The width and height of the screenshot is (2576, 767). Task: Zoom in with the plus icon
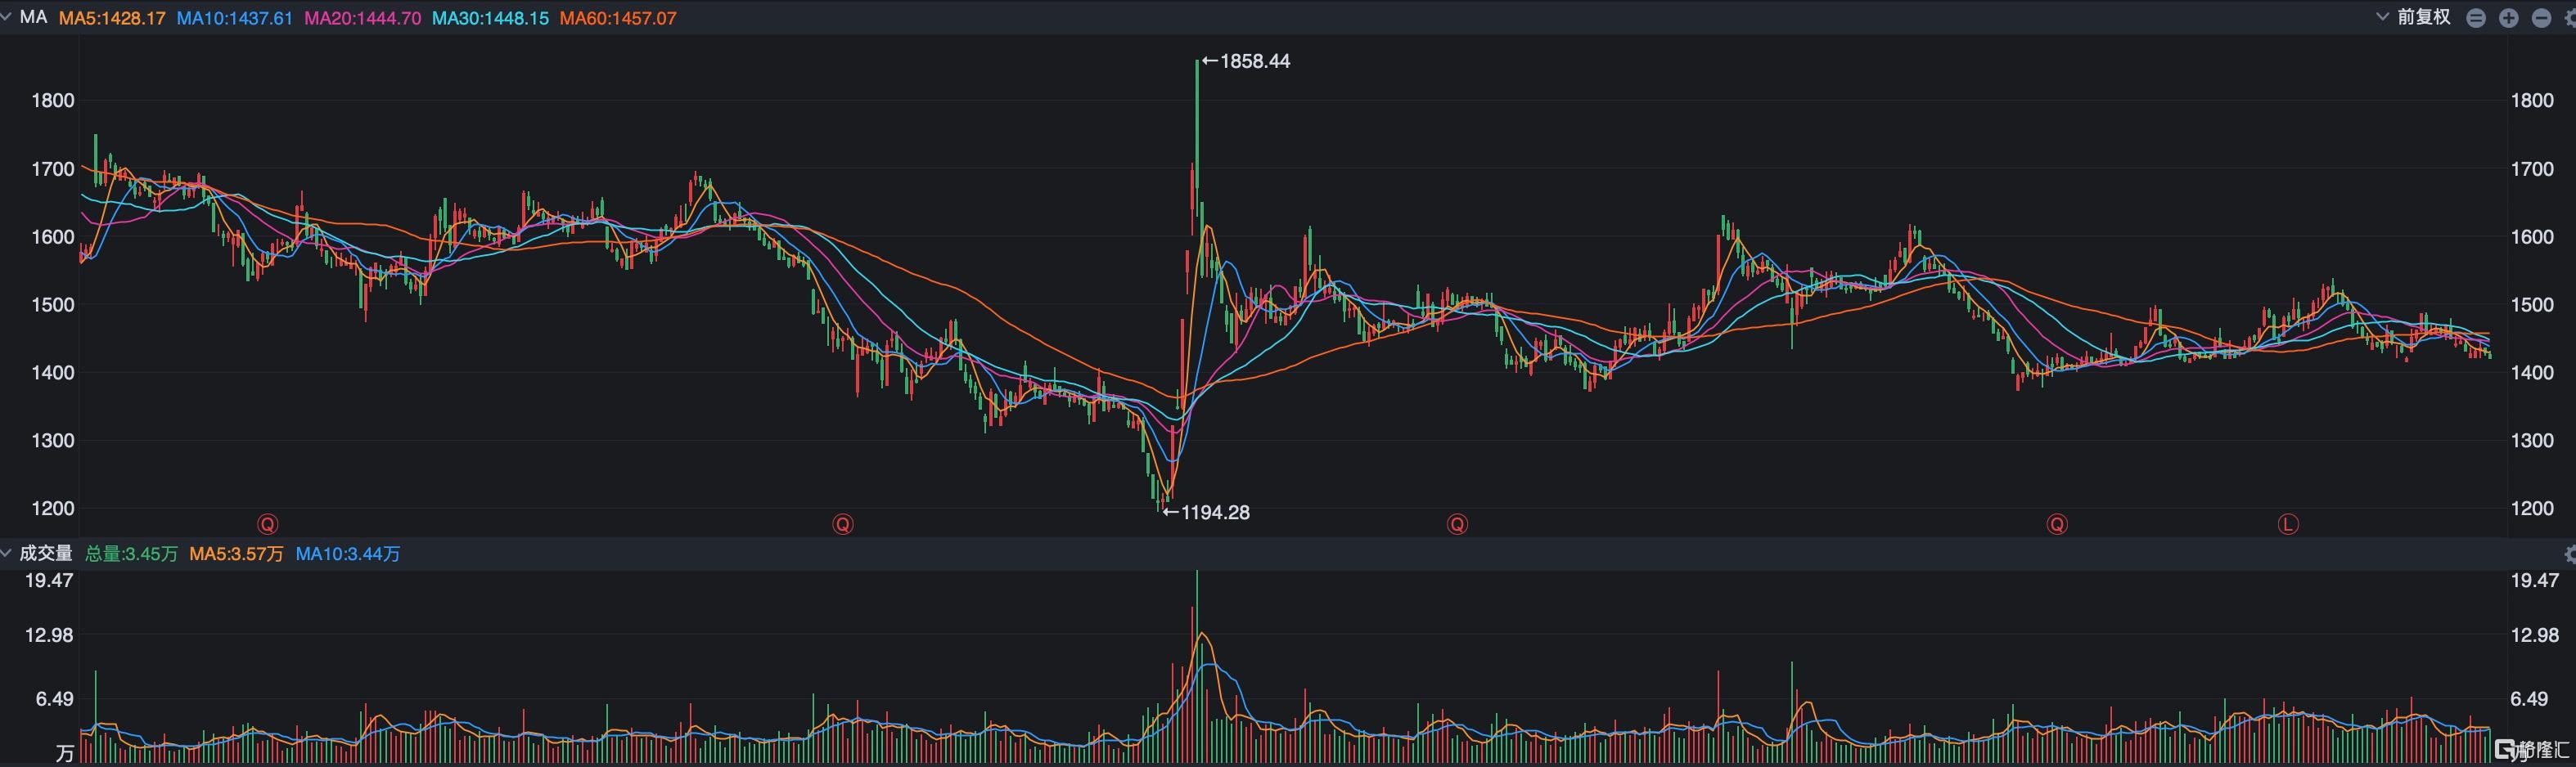(2508, 18)
